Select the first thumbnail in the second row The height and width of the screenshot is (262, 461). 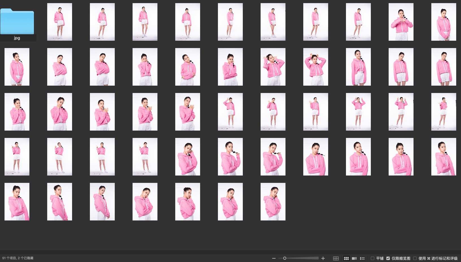[x=17, y=67]
